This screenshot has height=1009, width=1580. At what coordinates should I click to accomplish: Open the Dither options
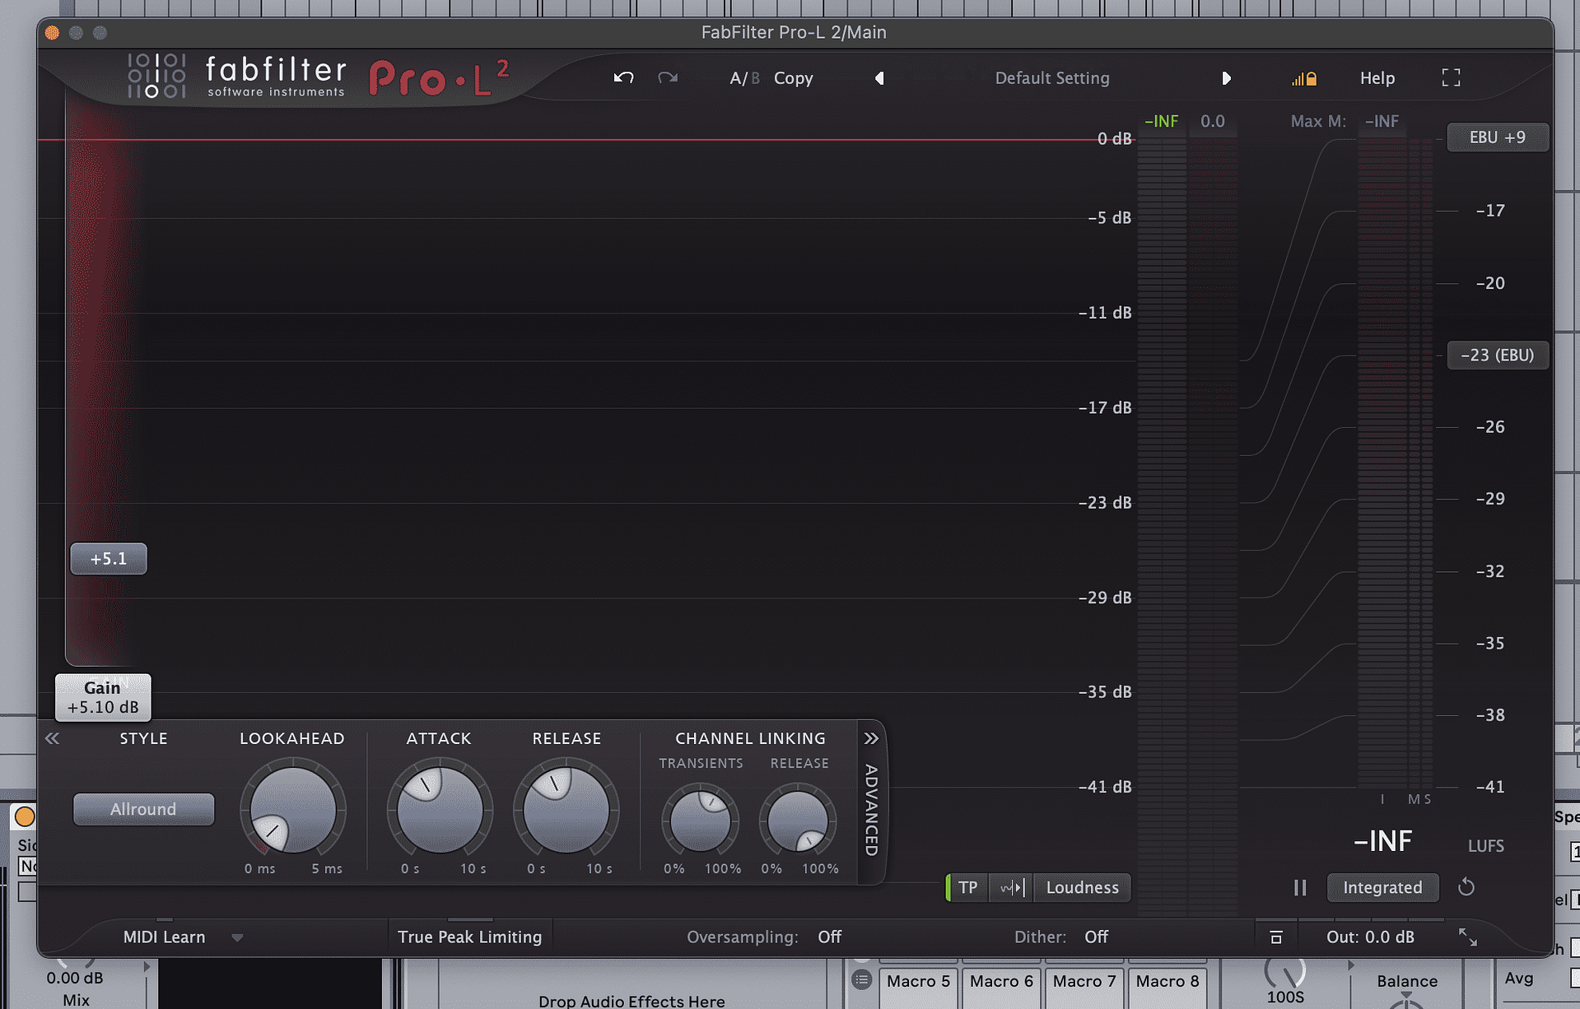(1095, 937)
